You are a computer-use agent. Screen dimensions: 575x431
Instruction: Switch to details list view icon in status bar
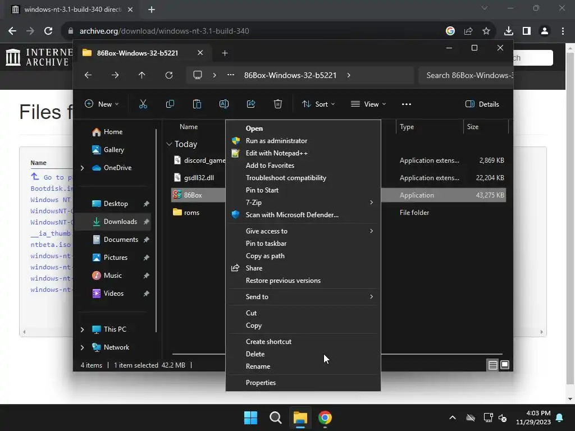(492, 365)
